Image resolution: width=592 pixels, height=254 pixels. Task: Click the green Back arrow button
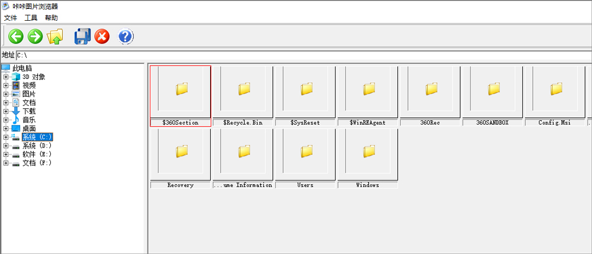(x=16, y=37)
